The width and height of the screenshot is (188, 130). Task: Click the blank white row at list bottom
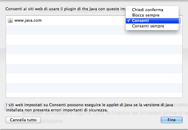(x=94, y=95)
